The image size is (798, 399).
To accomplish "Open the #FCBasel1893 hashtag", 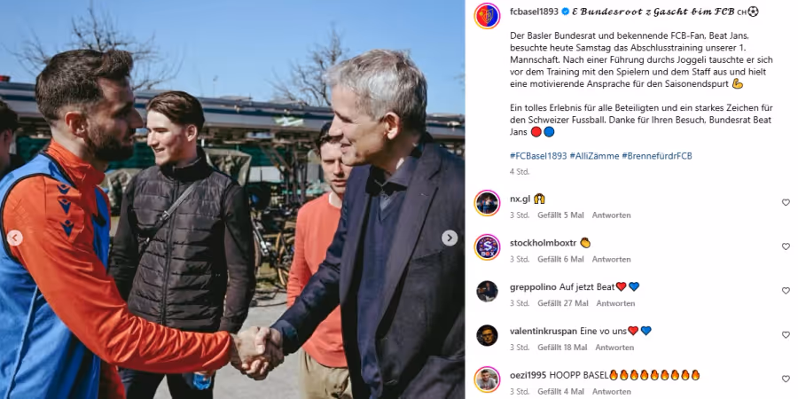I will click(x=538, y=156).
